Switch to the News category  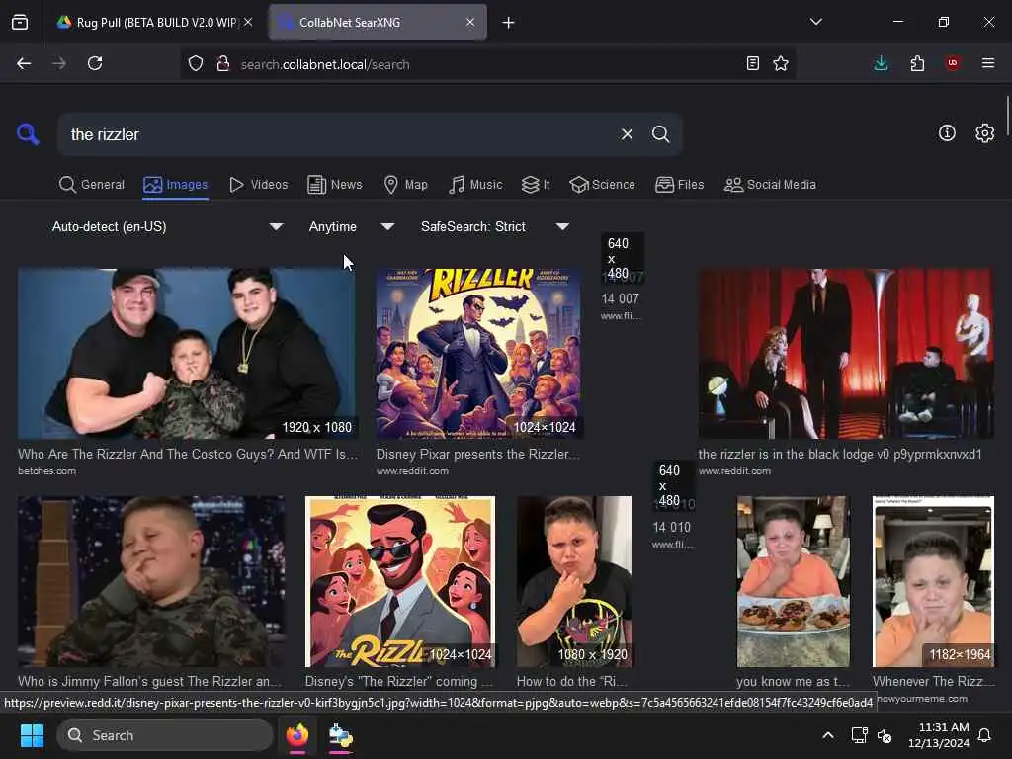(335, 185)
